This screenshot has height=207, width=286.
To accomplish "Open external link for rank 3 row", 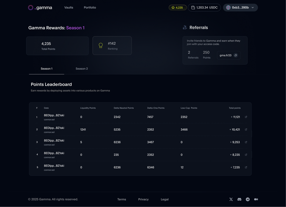I will [x=246, y=142].
